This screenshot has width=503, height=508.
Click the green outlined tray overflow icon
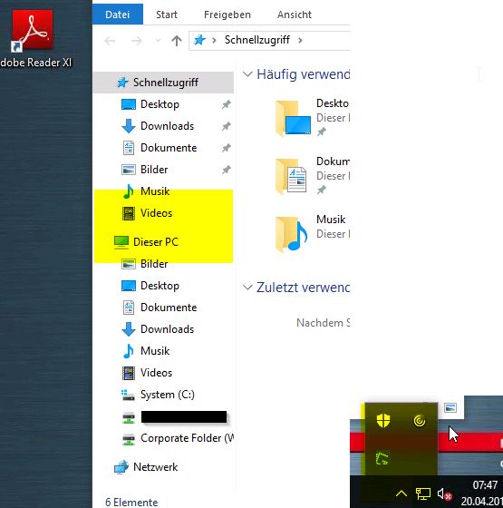coord(382,458)
